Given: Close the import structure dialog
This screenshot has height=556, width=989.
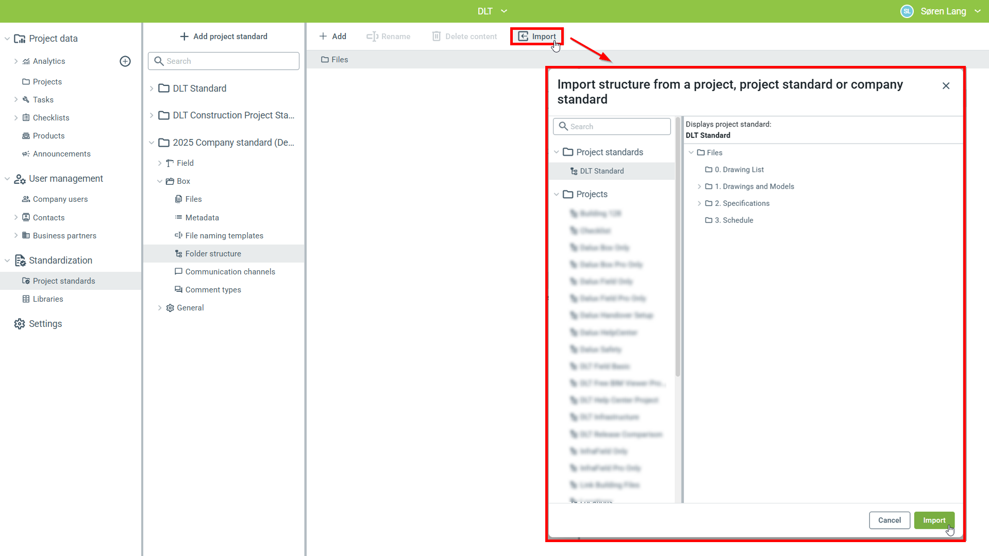Looking at the screenshot, I should point(946,86).
